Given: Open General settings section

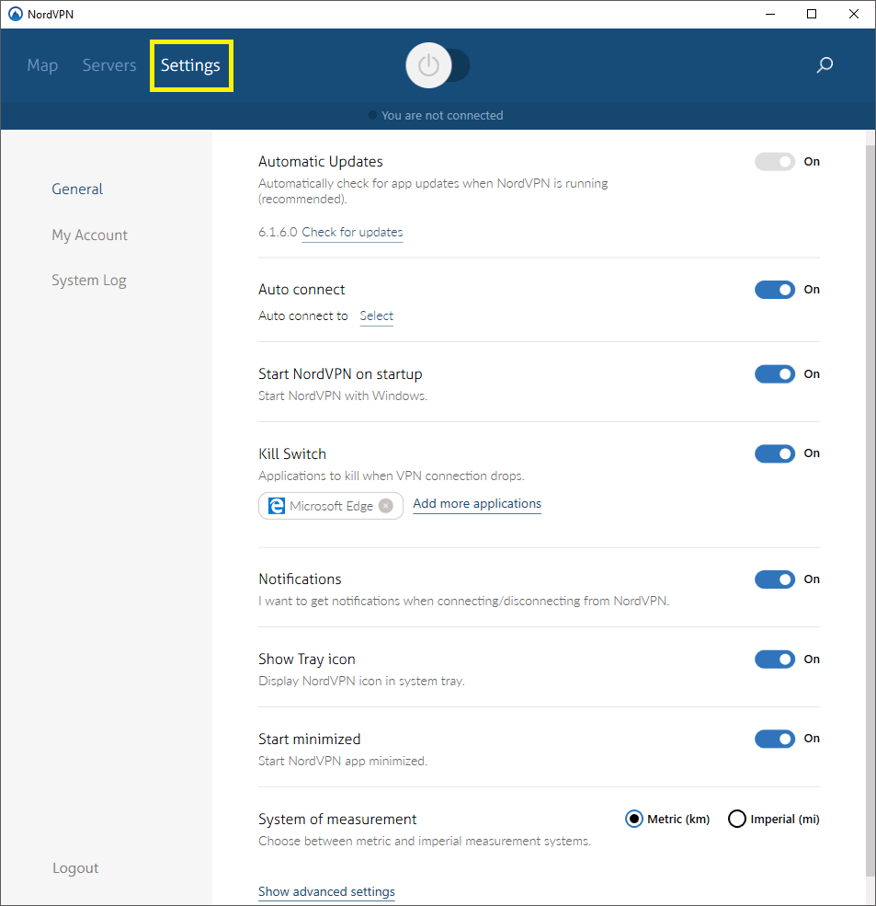Looking at the screenshot, I should coord(77,189).
